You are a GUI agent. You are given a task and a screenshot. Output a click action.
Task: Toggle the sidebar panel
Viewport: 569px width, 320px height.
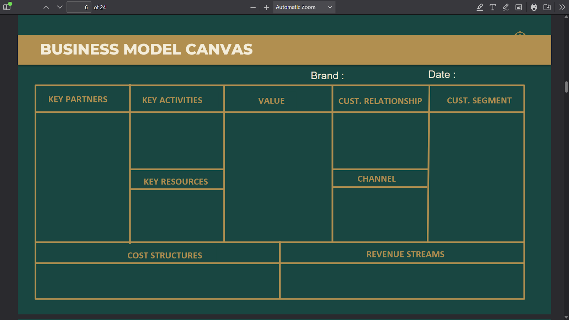click(7, 7)
